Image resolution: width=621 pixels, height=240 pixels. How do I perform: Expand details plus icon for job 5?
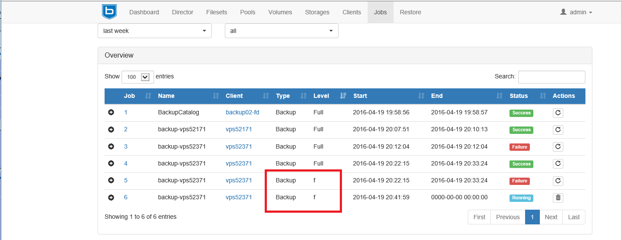coord(111,181)
